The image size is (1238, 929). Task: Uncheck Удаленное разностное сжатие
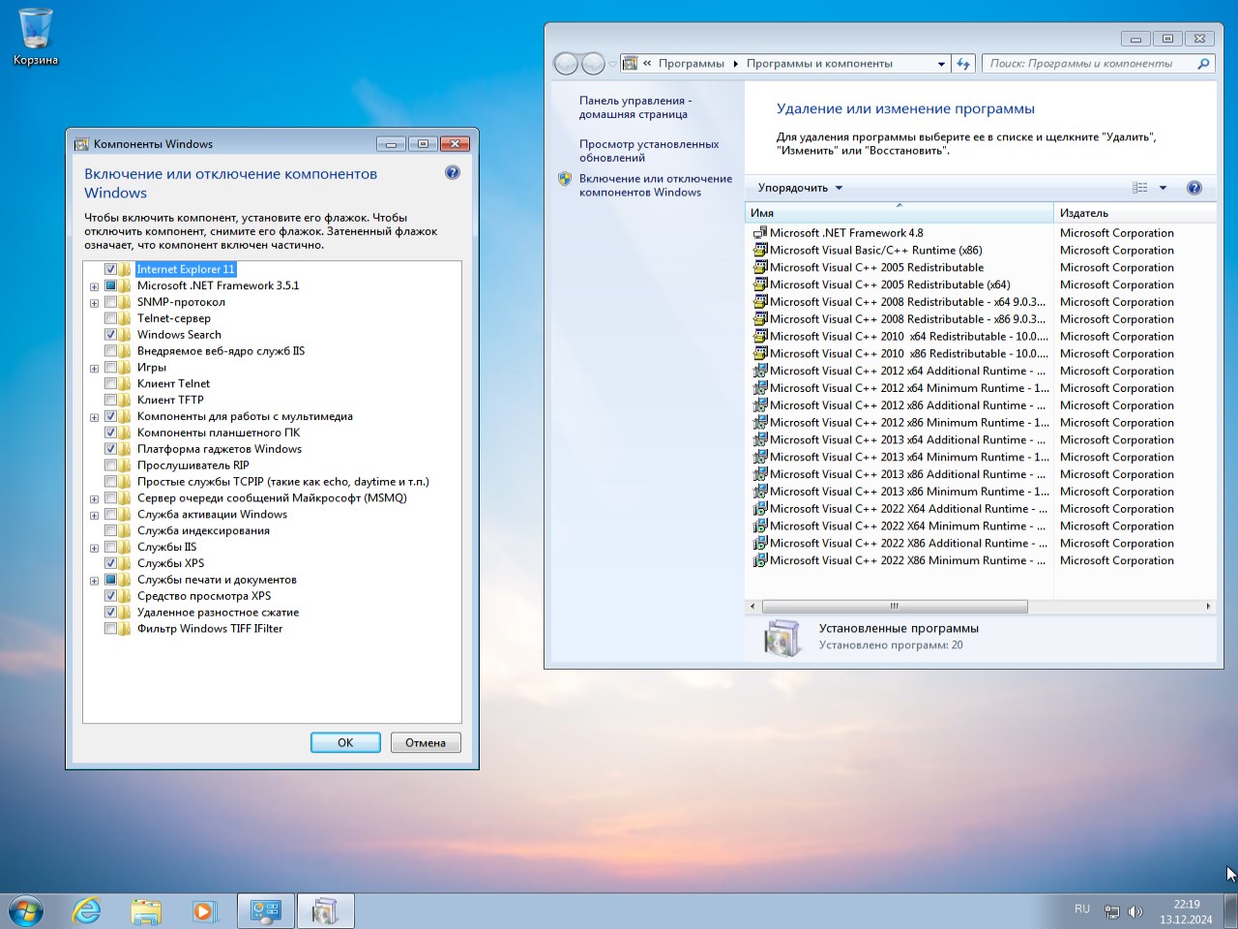click(110, 613)
